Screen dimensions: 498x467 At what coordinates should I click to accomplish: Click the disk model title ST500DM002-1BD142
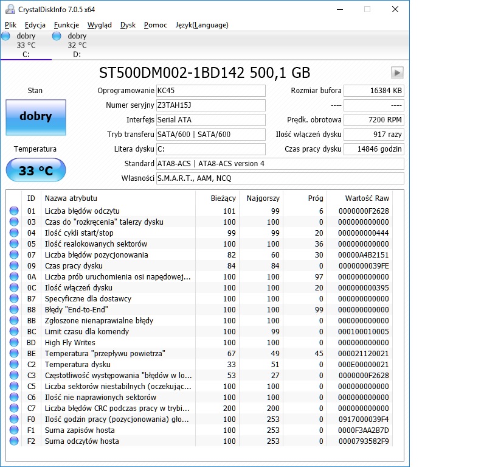click(171, 73)
